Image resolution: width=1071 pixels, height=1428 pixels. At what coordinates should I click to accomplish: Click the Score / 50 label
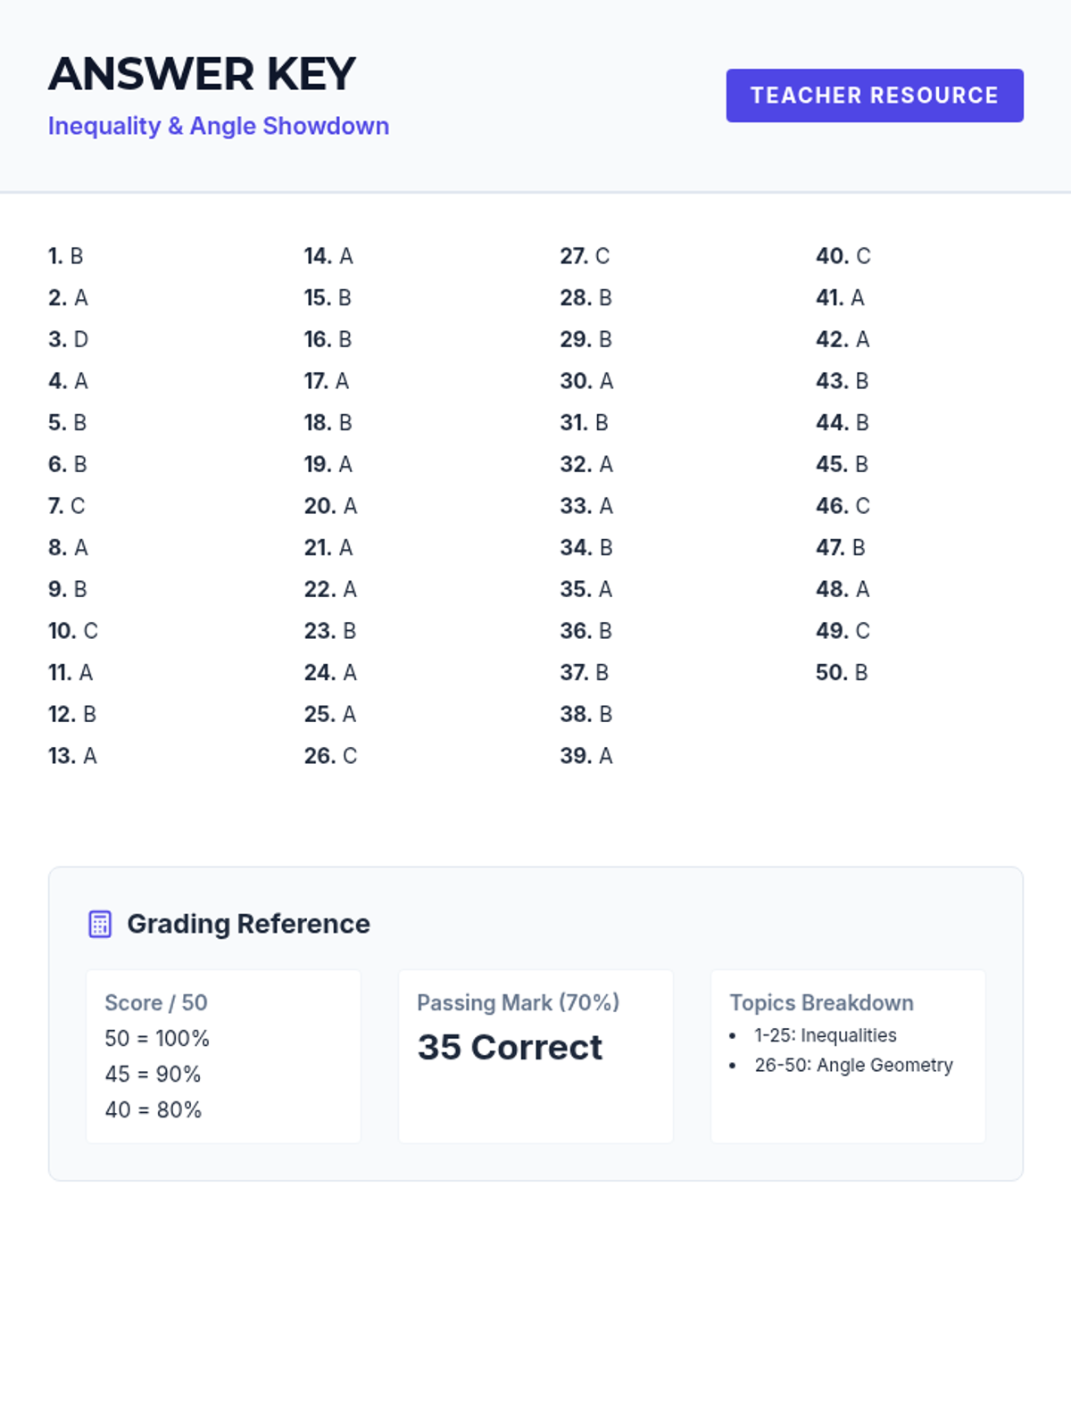[156, 1002]
